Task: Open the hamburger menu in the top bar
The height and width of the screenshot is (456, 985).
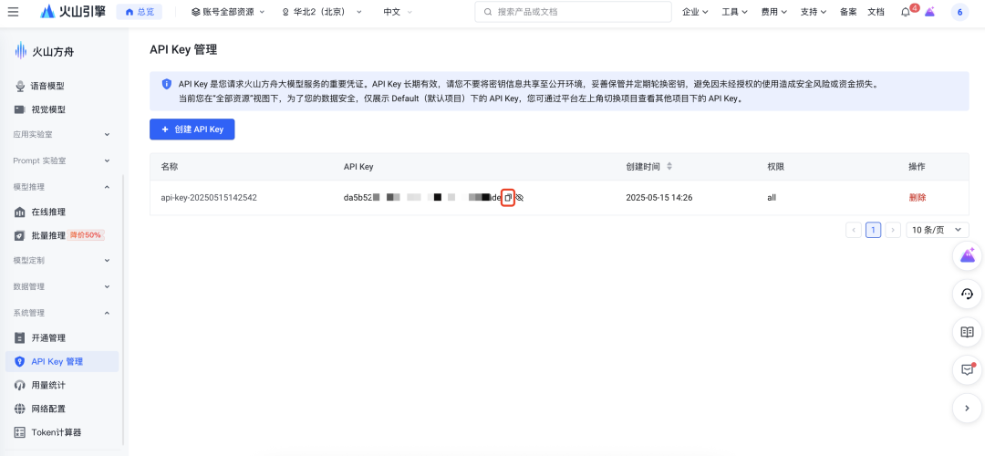Action: click(13, 12)
